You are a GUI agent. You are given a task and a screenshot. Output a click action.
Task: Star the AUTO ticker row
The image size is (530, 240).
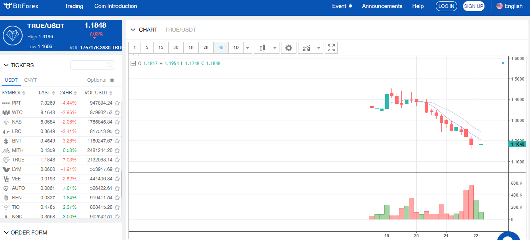[x=117, y=188]
